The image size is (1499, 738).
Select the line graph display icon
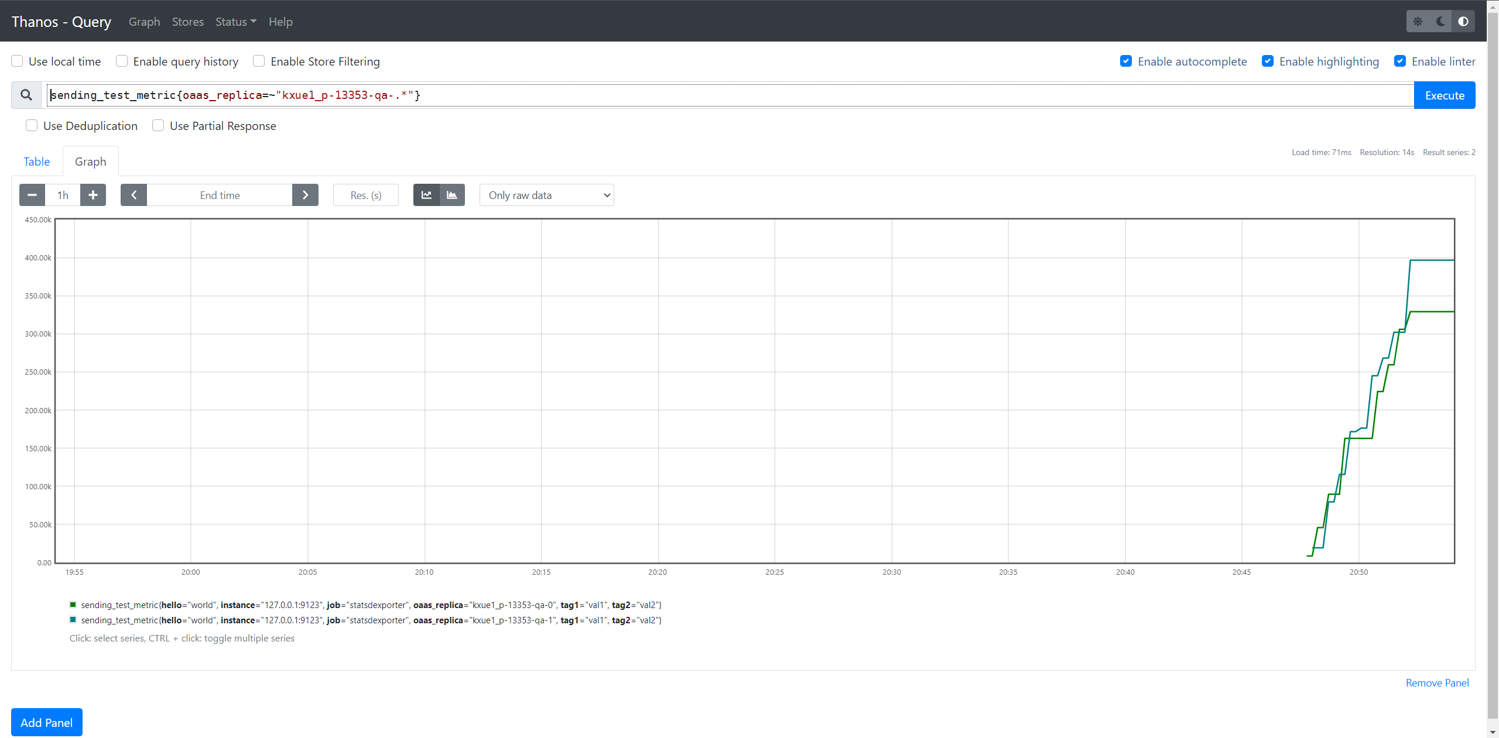[x=426, y=195]
